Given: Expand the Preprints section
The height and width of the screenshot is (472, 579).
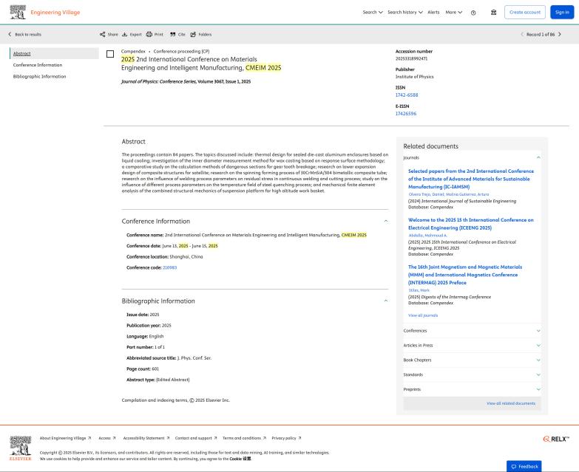Looking at the screenshot, I should point(472,389).
